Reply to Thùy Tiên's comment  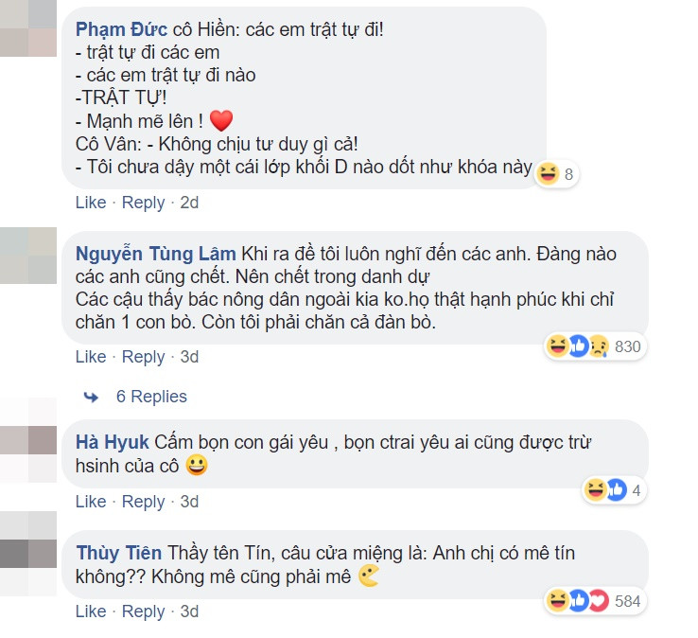[x=143, y=611]
